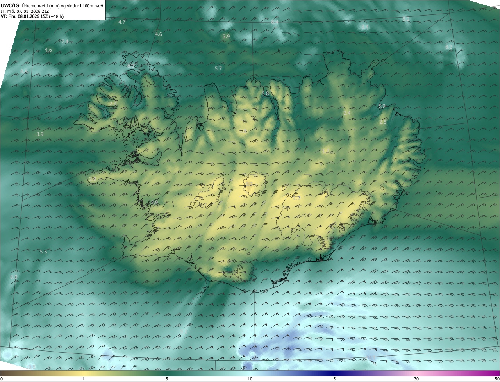The image size is (500, 382).
Task: Select the colorbar tick labeled 10
Action: coord(250,379)
